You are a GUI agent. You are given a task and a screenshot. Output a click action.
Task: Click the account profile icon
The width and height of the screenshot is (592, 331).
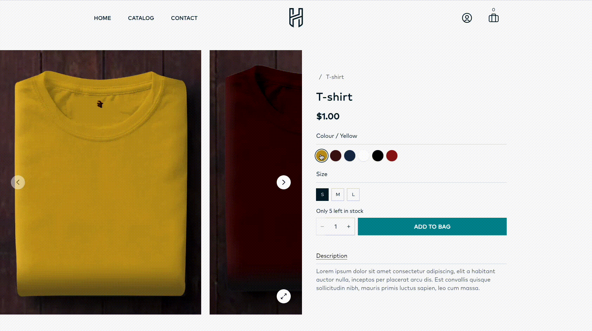pos(467,18)
